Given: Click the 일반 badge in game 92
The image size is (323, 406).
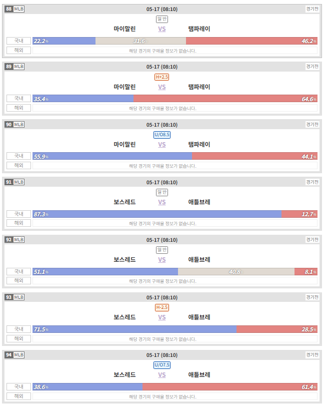Looking at the screenshot, I should pyautogui.click(x=162, y=250).
